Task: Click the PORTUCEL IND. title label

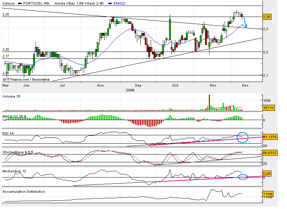Action: [x=37, y=3]
